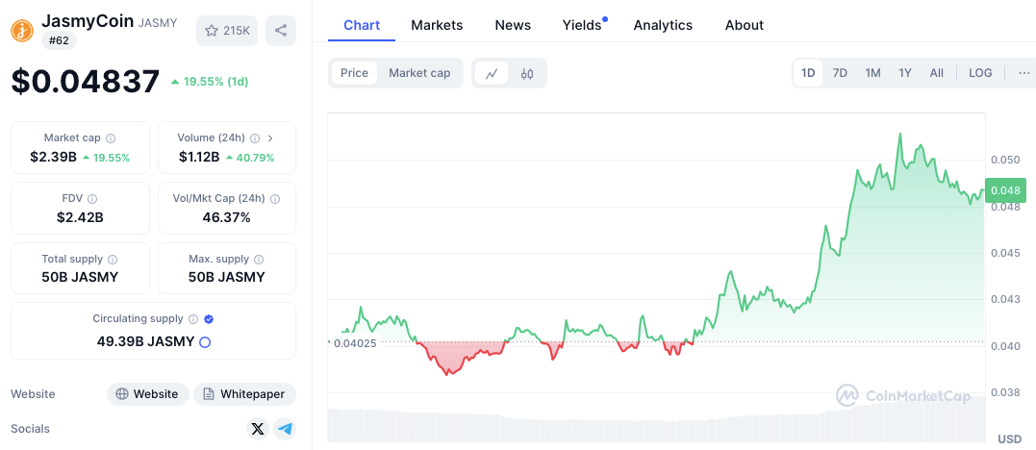Viewport: 1036px width, 450px height.
Task: Click Market cap info icon
Action: [111, 138]
